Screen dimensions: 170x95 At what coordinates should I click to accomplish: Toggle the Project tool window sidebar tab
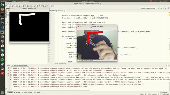pos(6,13)
